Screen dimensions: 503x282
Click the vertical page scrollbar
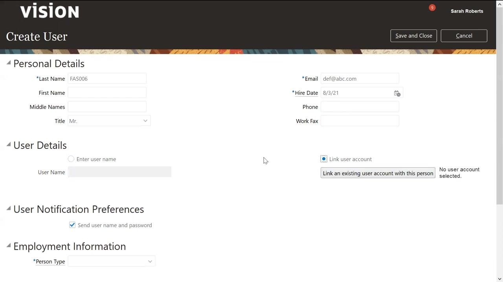click(x=499, y=106)
